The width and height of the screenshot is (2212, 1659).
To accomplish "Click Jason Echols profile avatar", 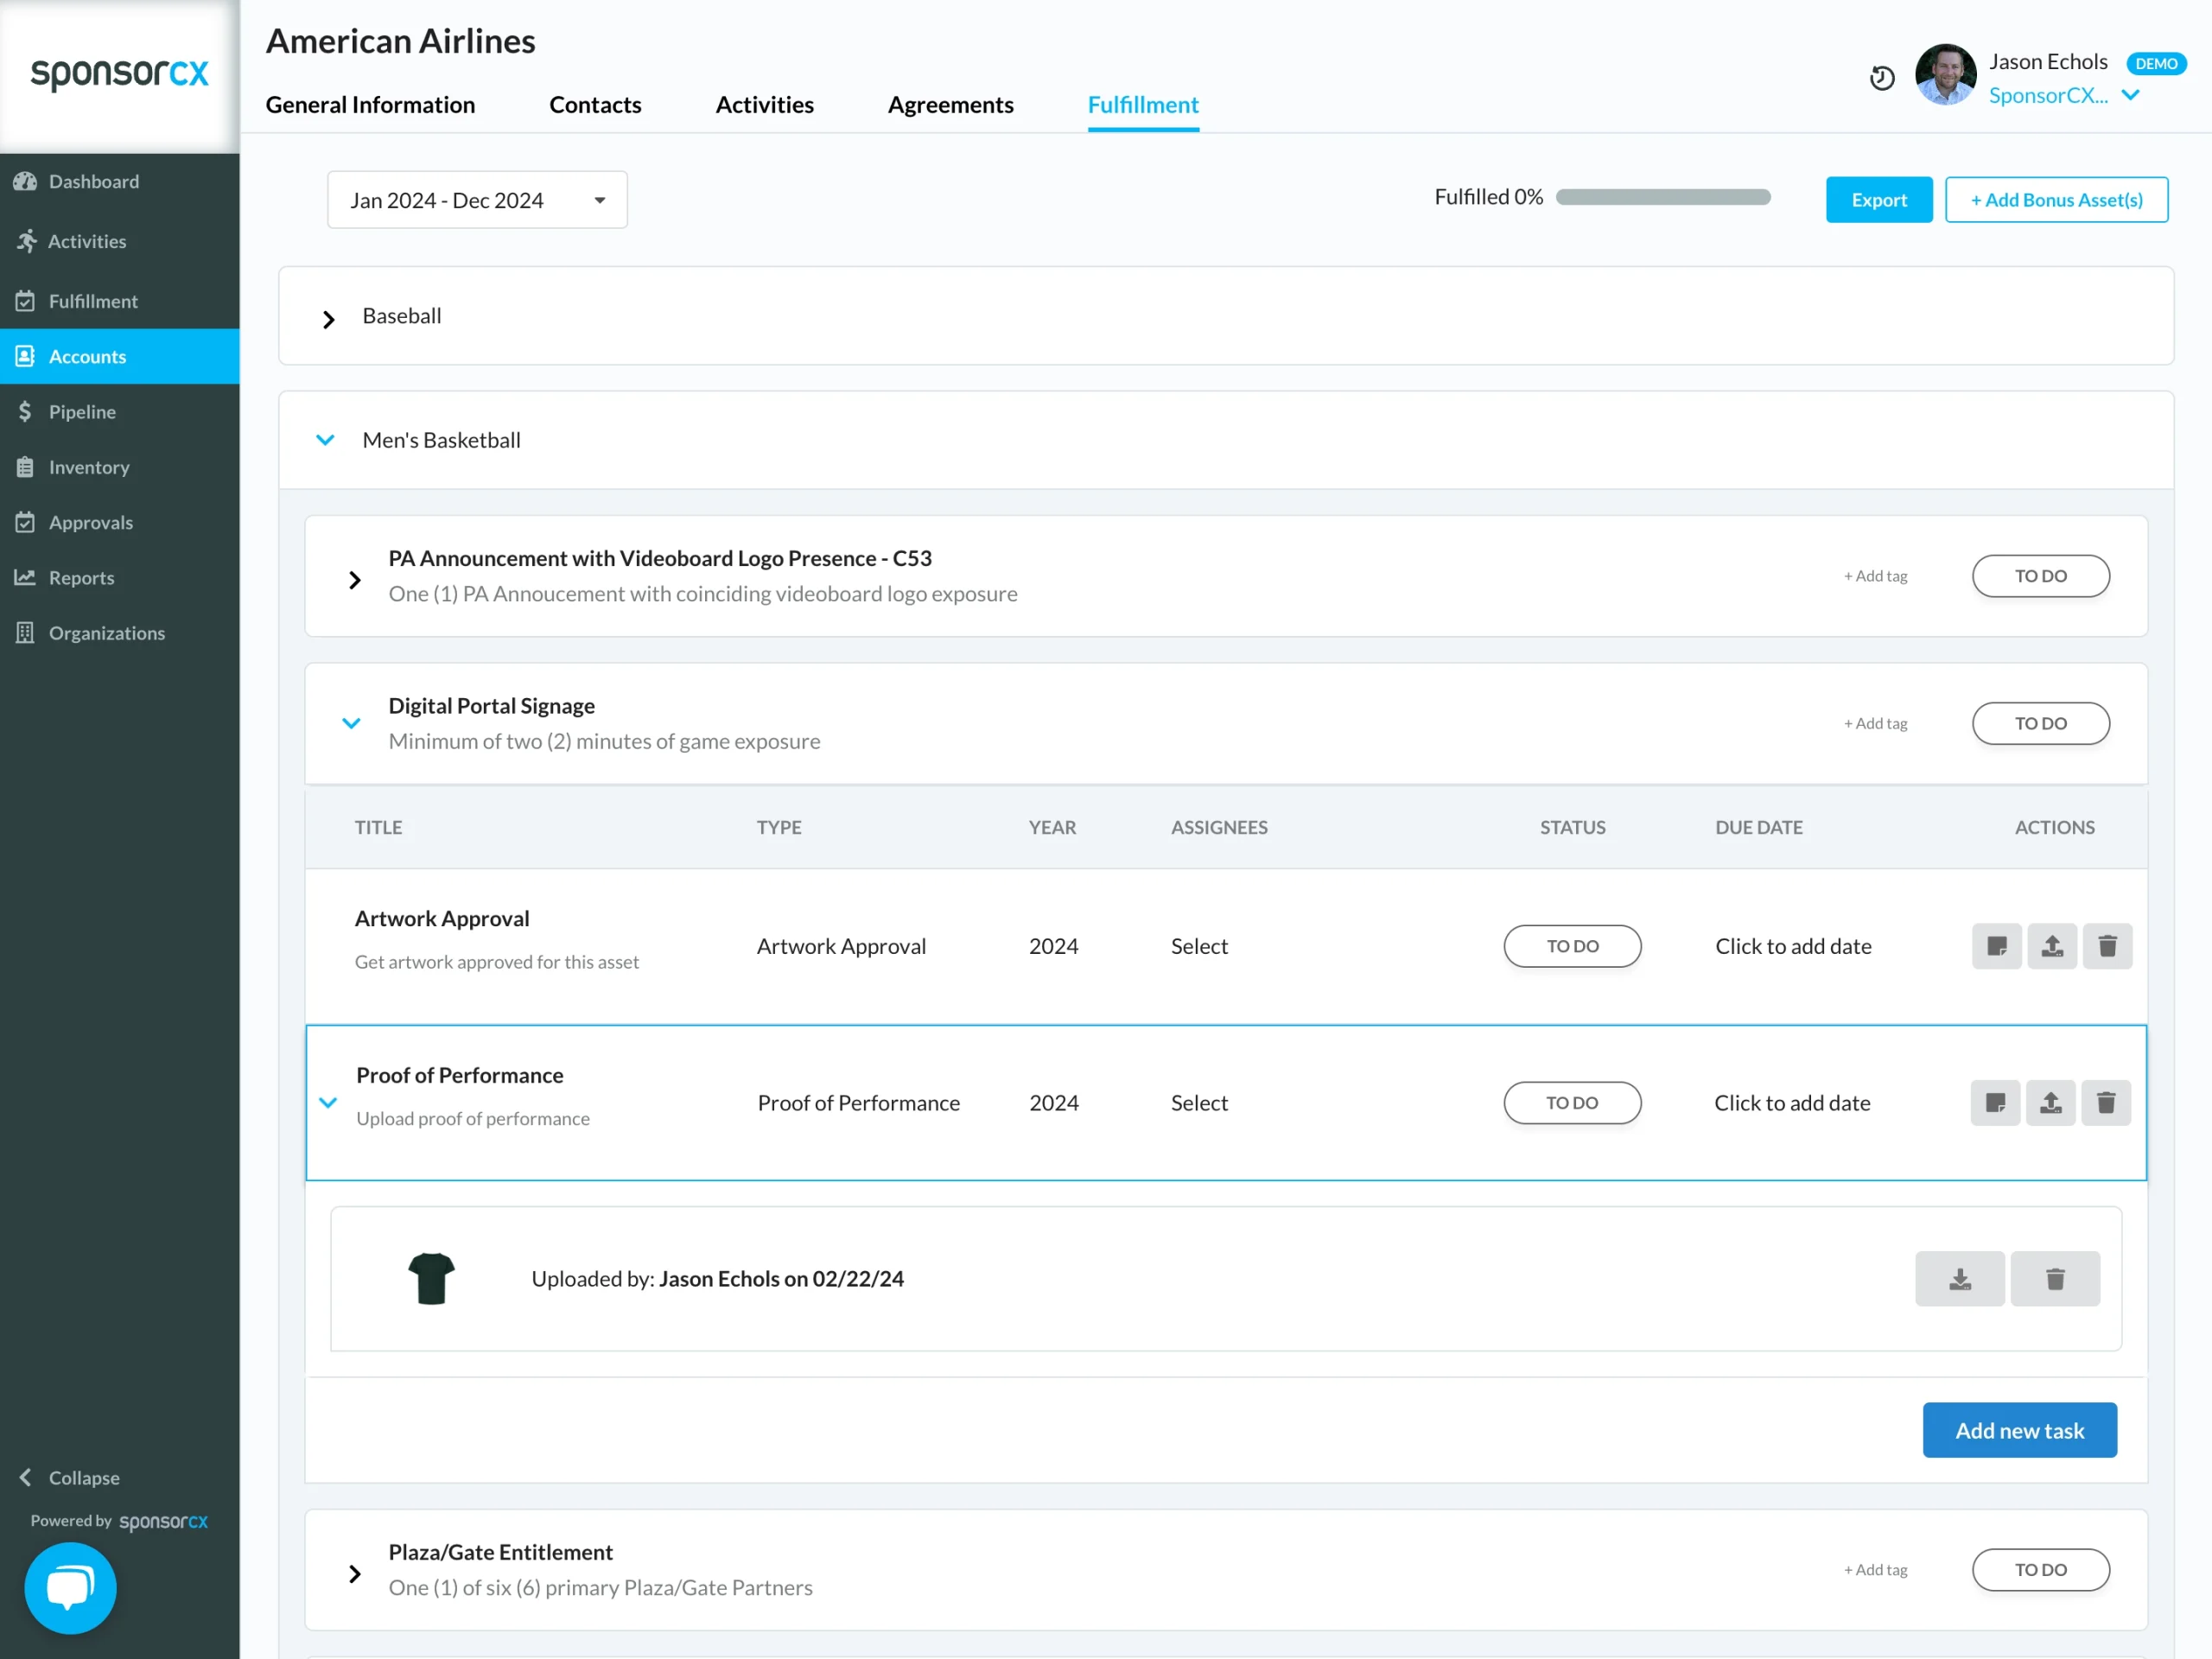I will coord(1945,75).
